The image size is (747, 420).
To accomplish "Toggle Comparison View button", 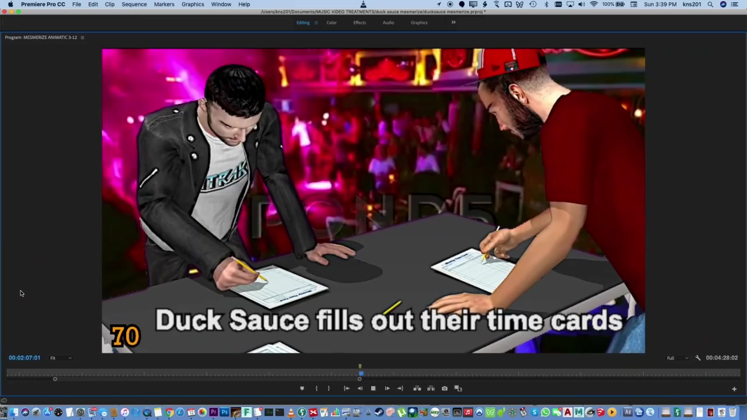I will click(458, 388).
